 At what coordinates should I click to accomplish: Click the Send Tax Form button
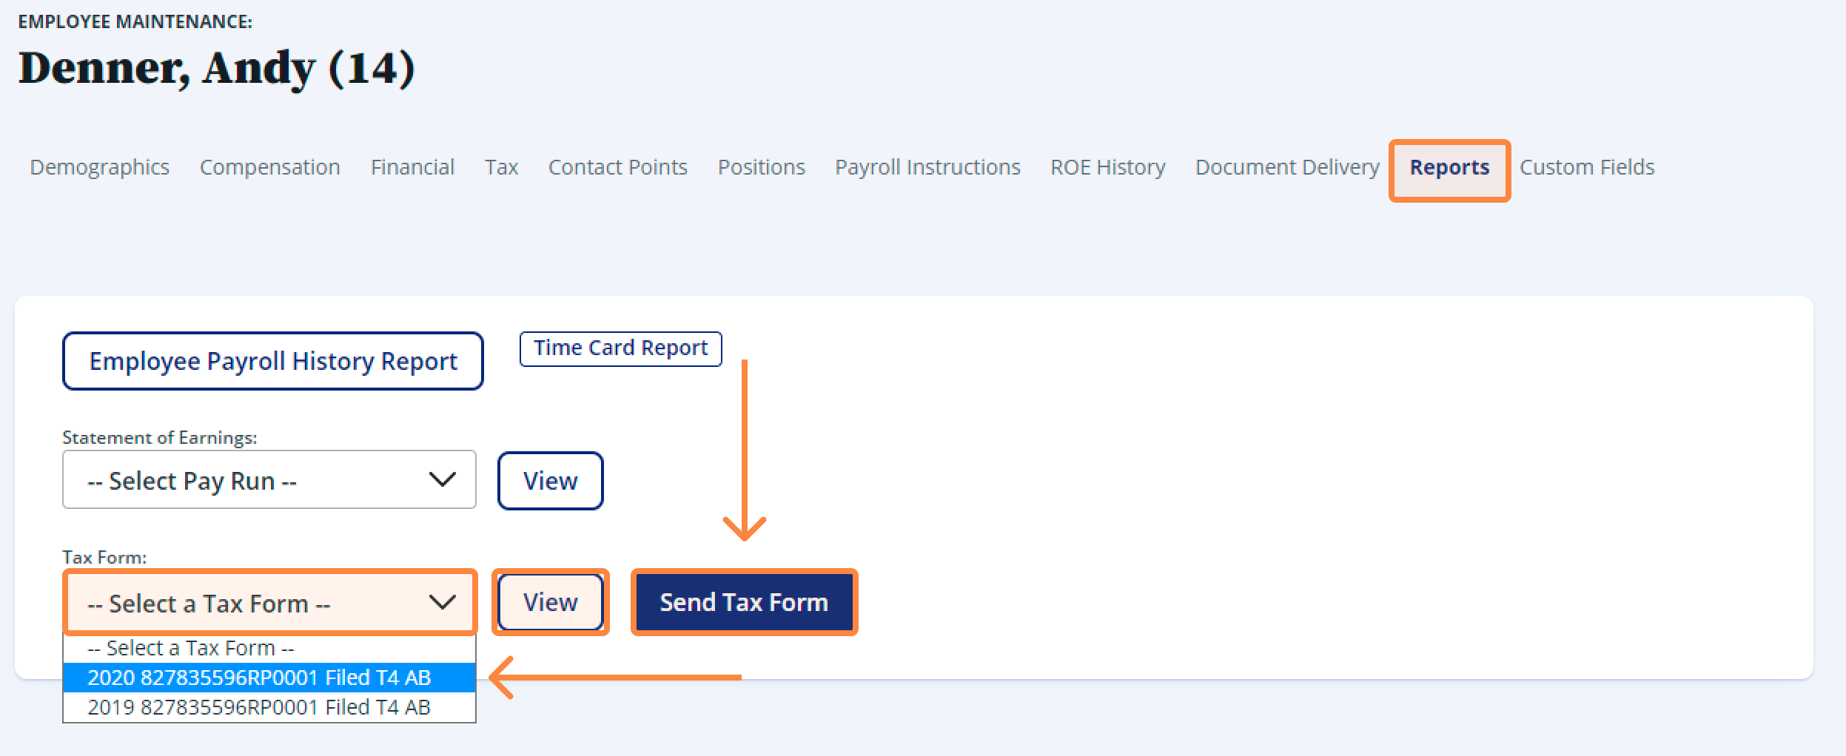click(x=745, y=602)
